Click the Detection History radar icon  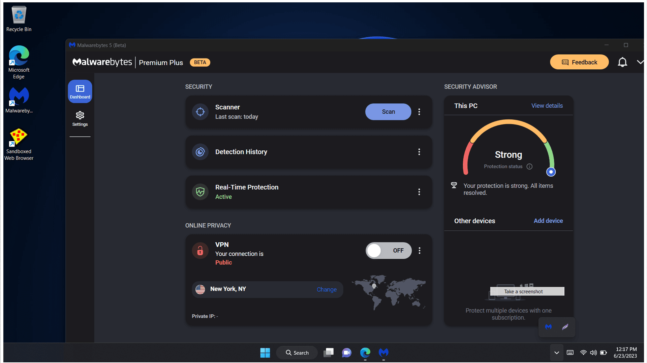pos(200,152)
